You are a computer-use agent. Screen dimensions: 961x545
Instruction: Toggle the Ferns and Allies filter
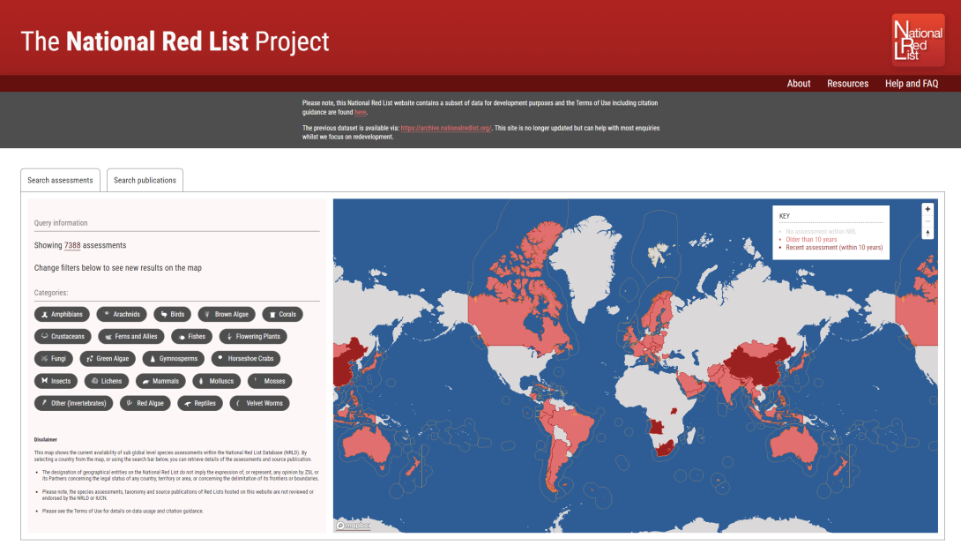(131, 337)
